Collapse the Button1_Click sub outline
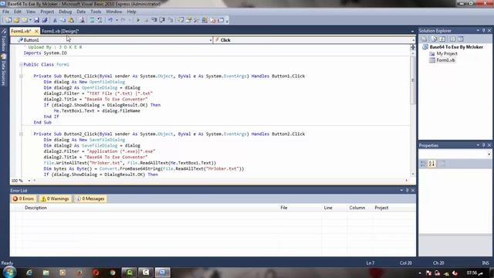Viewport: 494px width, 278px height. pyautogui.click(x=21, y=76)
